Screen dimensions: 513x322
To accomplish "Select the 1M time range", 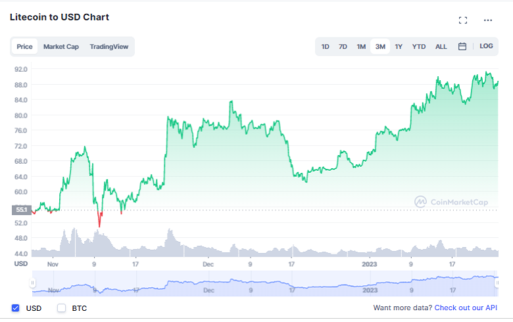I will click(x=361, y=47).
